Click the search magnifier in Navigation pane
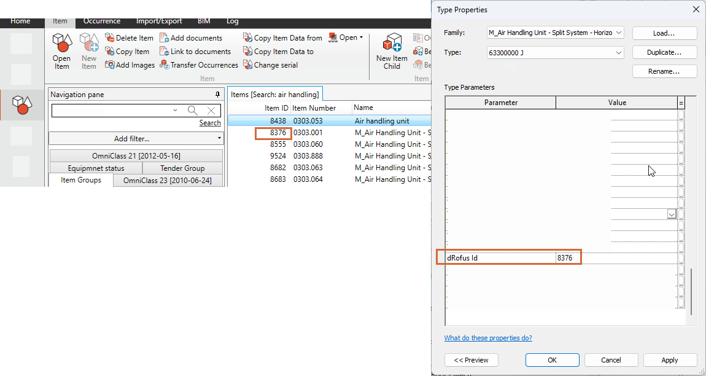This screenshot has width=706, height=376. (193, 111)
